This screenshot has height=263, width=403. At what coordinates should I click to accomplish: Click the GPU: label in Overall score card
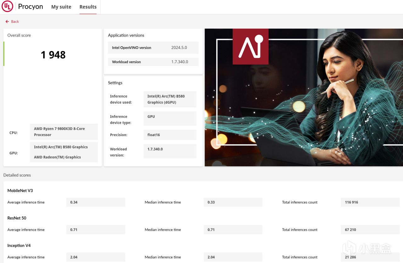pyautogui.click(x=14, y=153)
